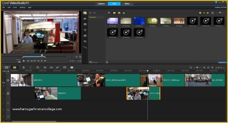
Task: Zoom out the timeline
Action: (191, 68)
